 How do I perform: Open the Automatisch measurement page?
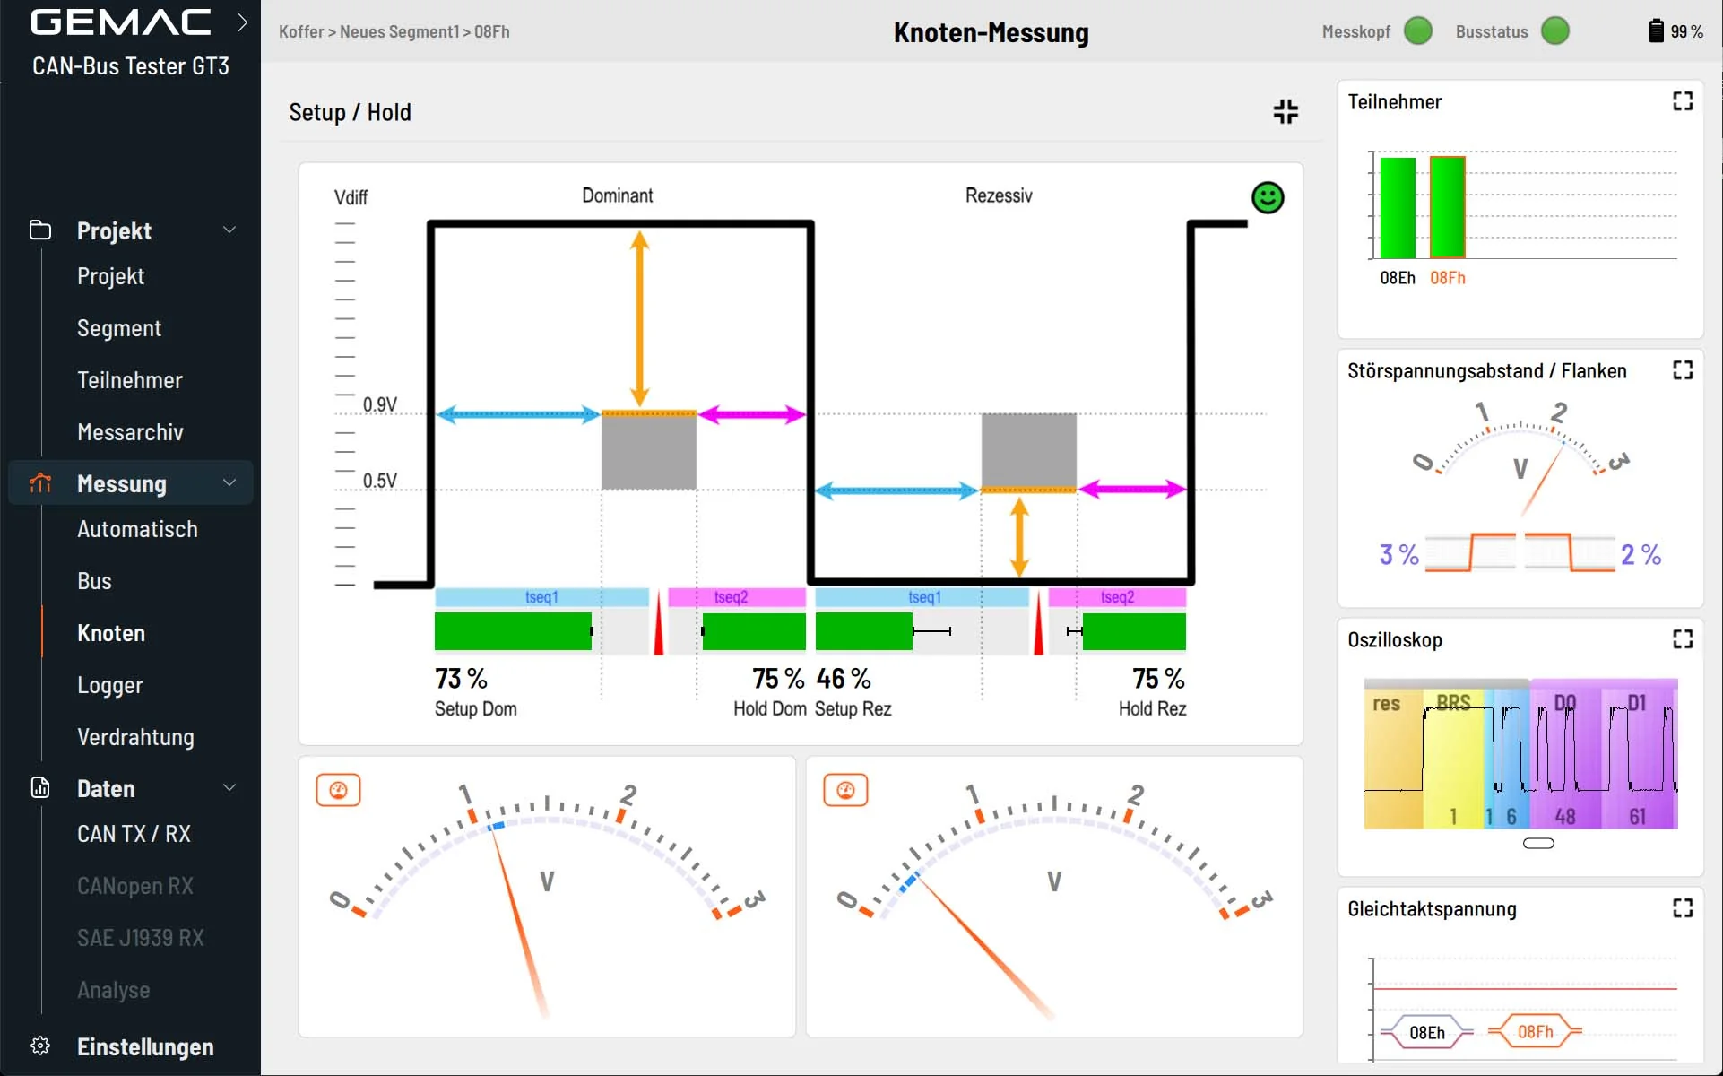pyautogui.click(x=137, y=529)
